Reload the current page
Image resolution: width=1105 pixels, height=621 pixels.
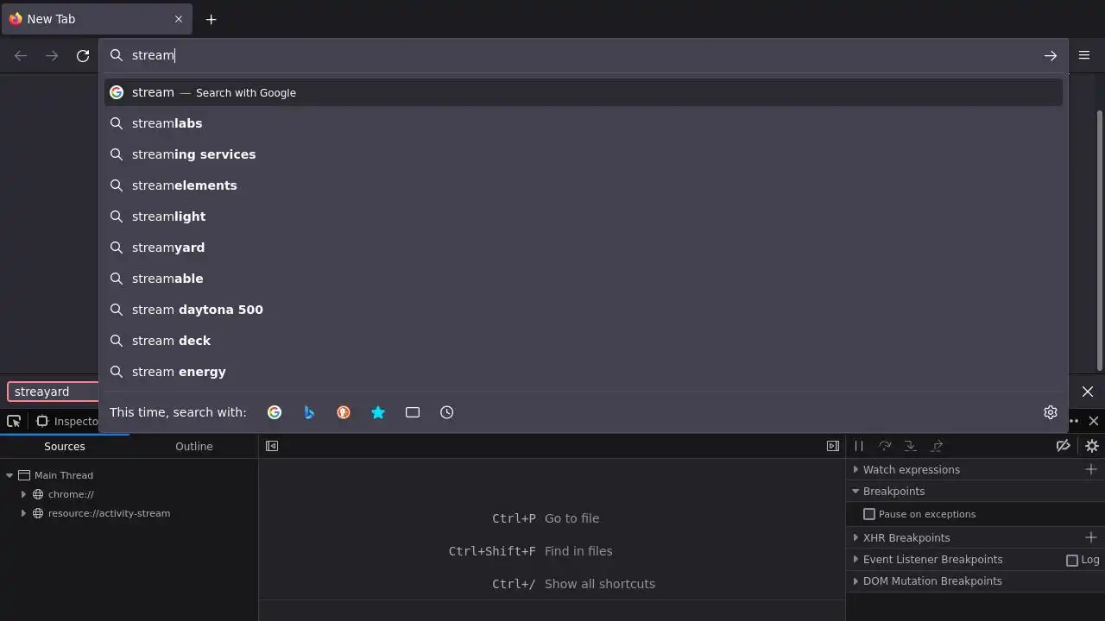[x=83, y=55]
